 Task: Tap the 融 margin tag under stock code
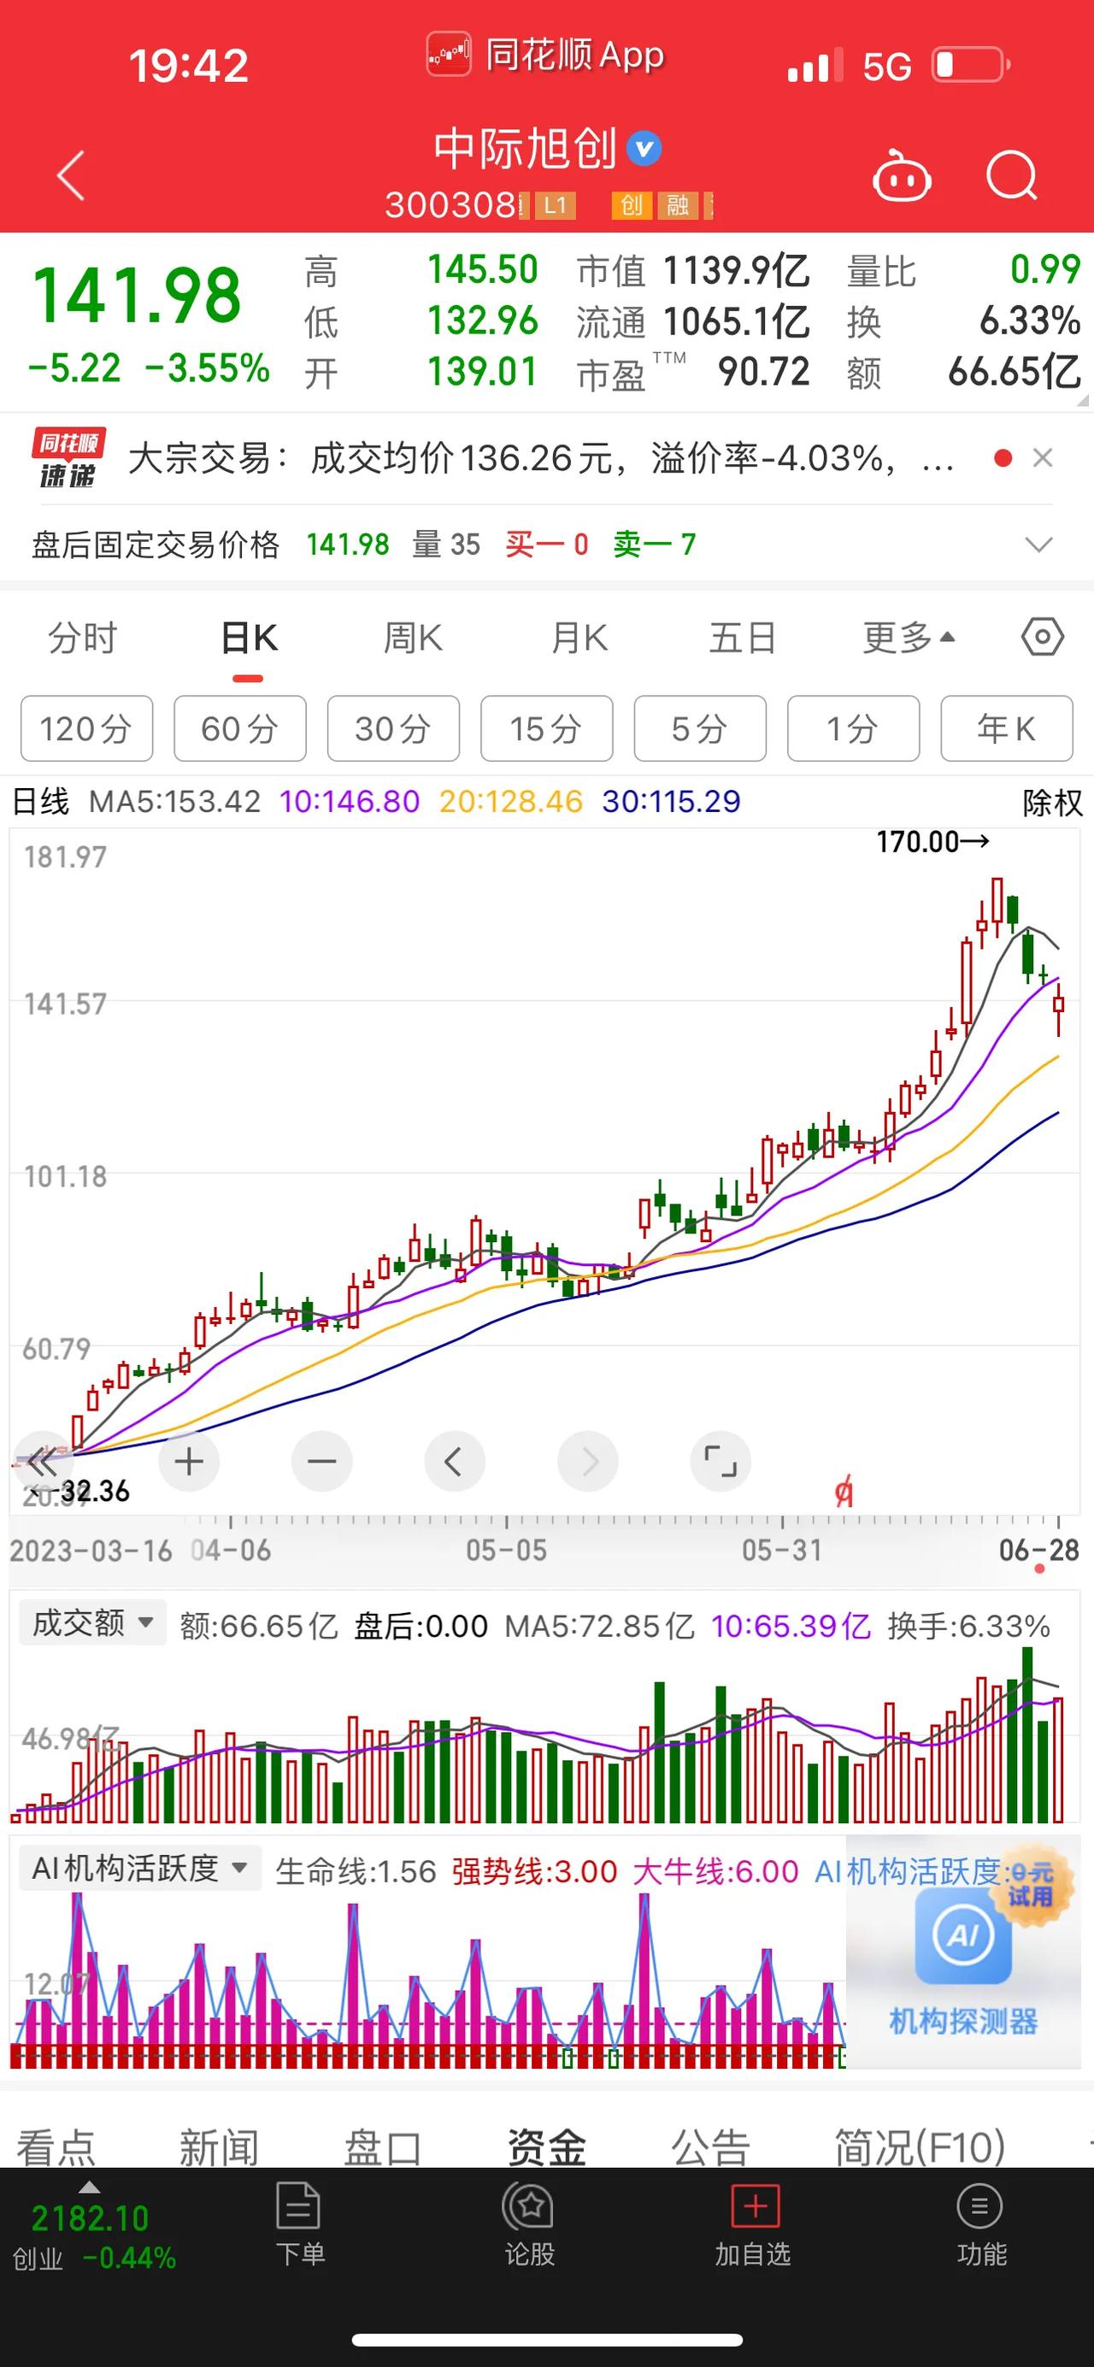[678, 205]
